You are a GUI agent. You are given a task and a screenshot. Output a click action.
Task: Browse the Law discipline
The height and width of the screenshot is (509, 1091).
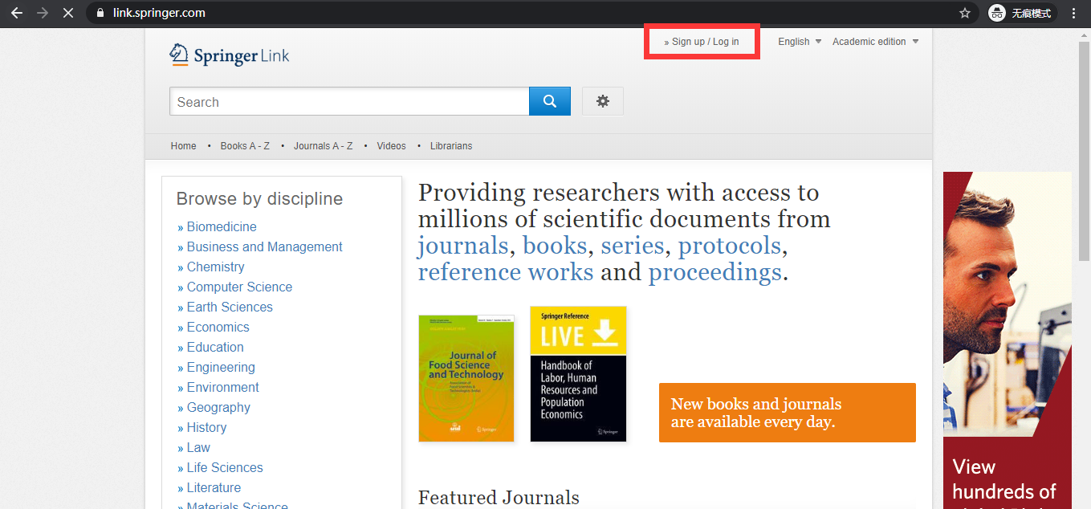point(198,448)
